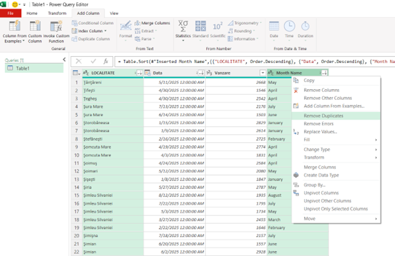Switch to the View tab
The width and height of the screenshot is (395, 256).
click(x=114, y=13)
